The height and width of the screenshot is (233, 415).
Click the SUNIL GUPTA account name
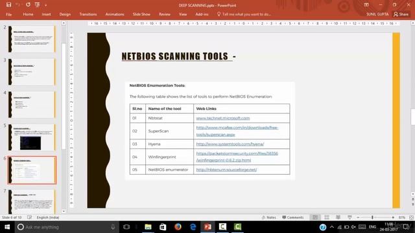[x=377, y=14]
